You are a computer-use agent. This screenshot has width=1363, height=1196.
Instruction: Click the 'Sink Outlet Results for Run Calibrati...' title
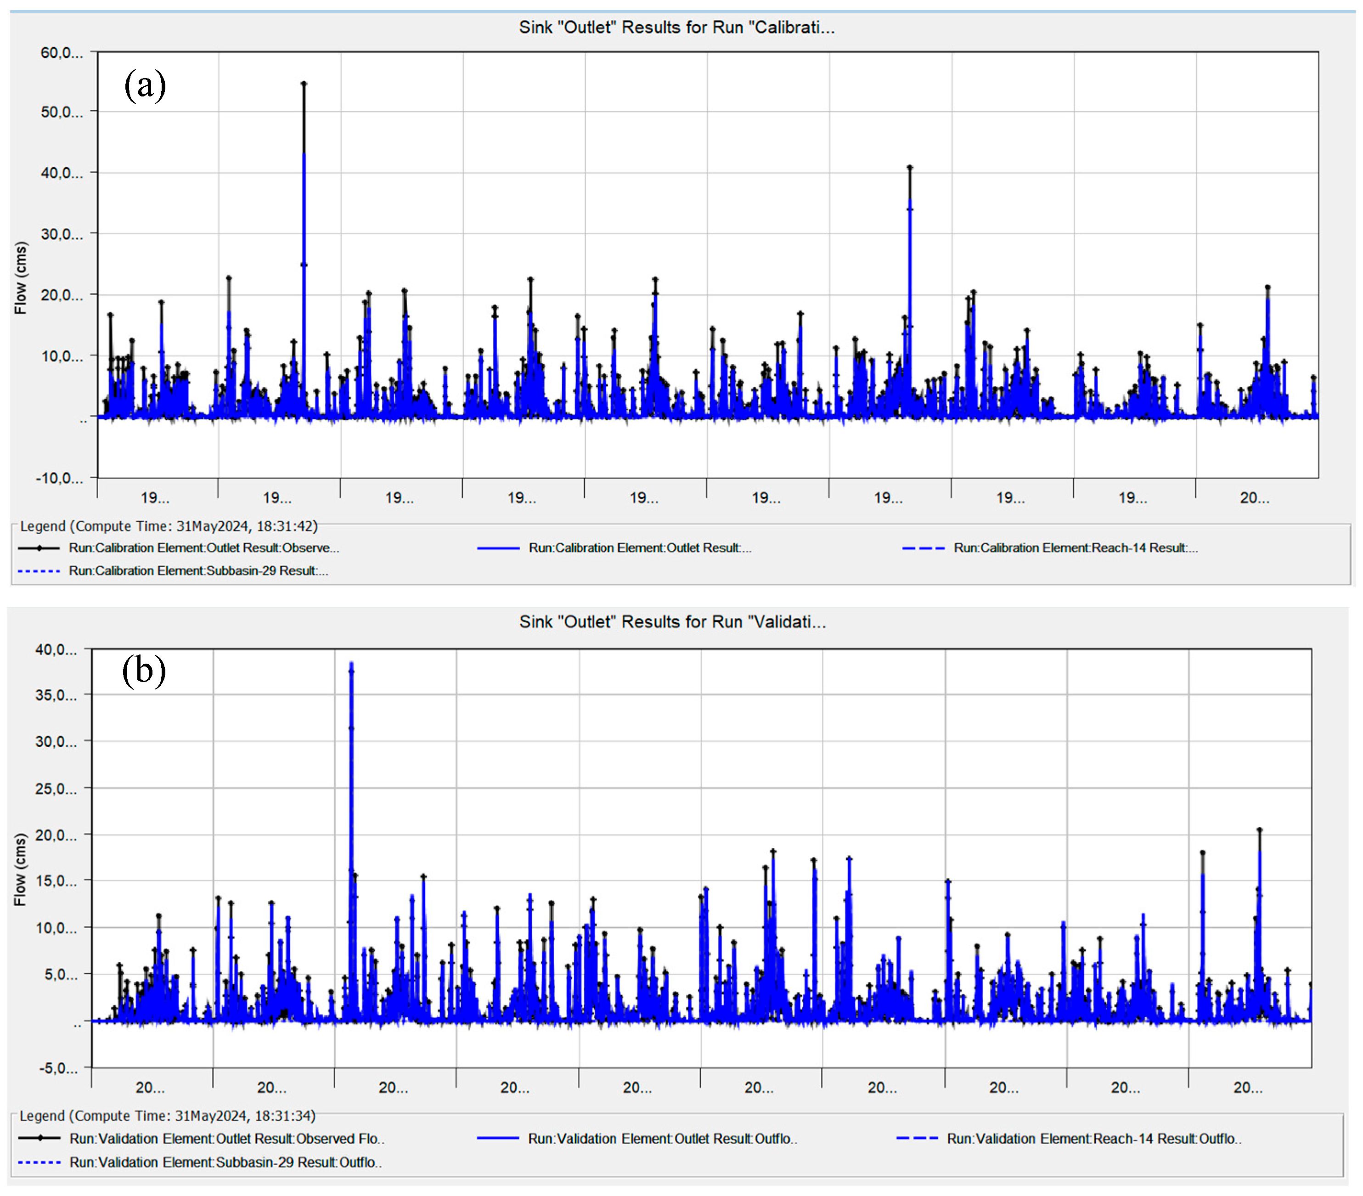tap(676, 28)
